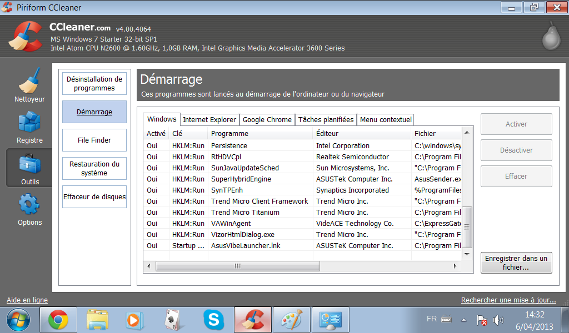Image resolution: width=569 pixels, height=333 pixels.
Task: Select the VizorHtmlDialog.exe entry
Action: coord(302,234)
